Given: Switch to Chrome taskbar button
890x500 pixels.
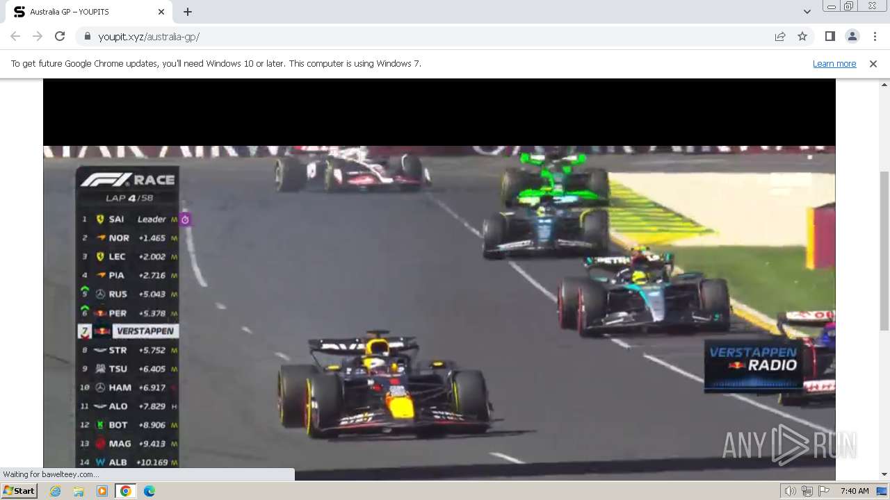Looking at the screenshot, I should pyautogui.click(x=125, y=491).
